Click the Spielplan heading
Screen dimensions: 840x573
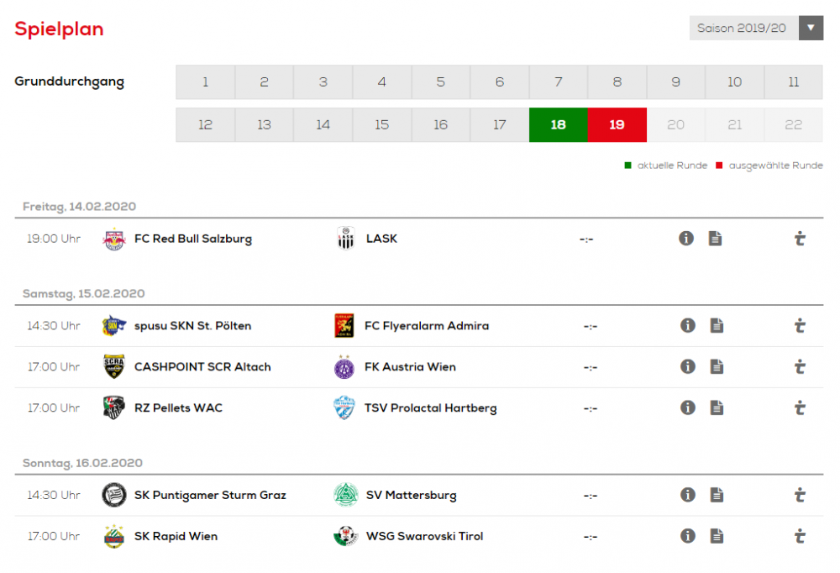click(59, 29)
